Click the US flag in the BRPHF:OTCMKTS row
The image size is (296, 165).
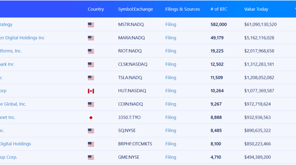pyautogui.click(x=91, y=144)
